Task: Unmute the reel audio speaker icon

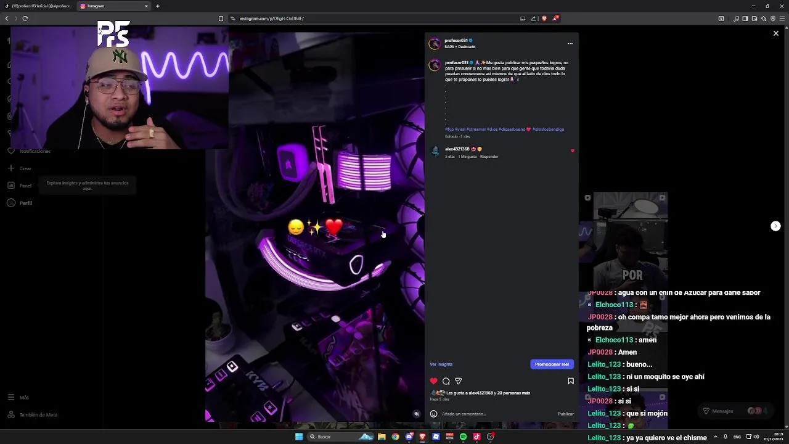Action: (417, 414)
